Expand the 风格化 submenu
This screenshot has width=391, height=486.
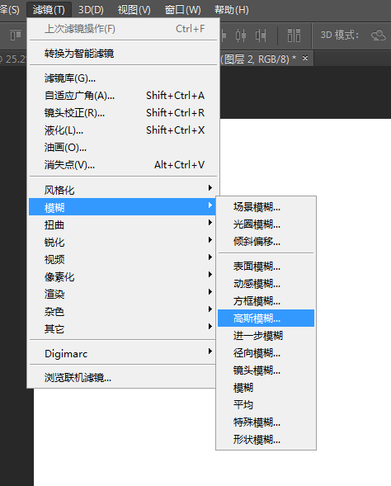point(123,190)
